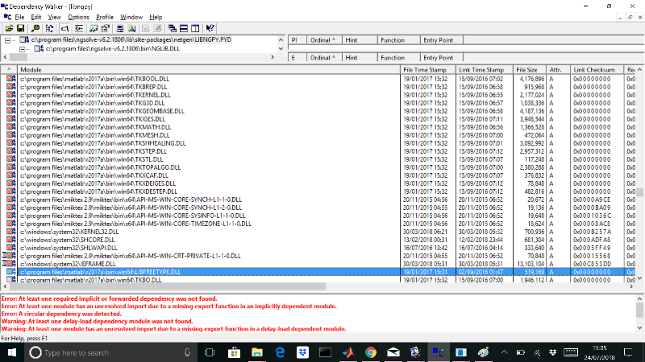Sort by Attr. column header
The image size is (645, 362).
click(558, 70)
